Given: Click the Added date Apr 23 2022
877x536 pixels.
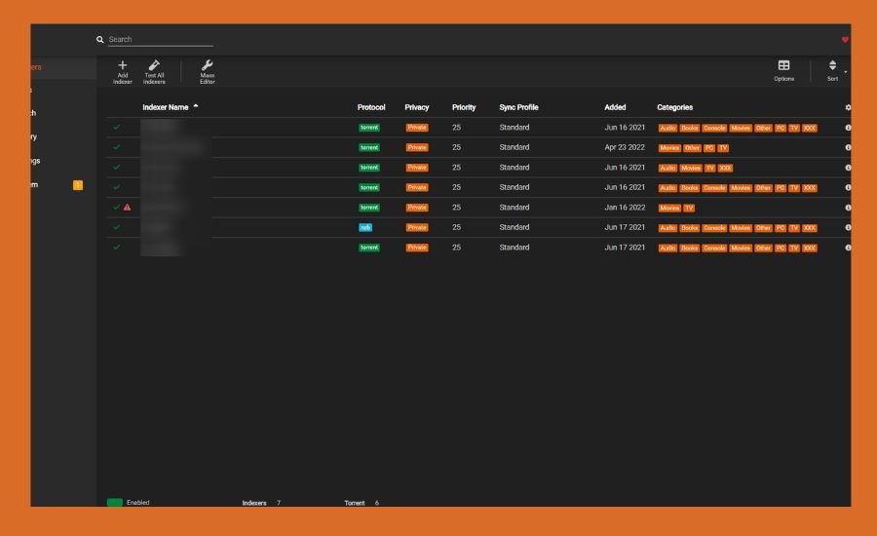Looking at the screenshot, I should coord(625,147).
